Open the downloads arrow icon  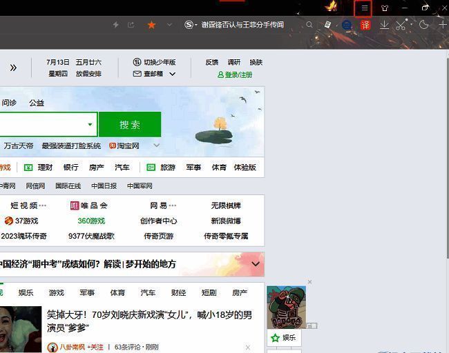tap(384, 25)
